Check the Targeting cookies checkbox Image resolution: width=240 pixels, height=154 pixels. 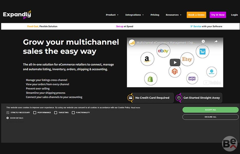click(56, 113)
